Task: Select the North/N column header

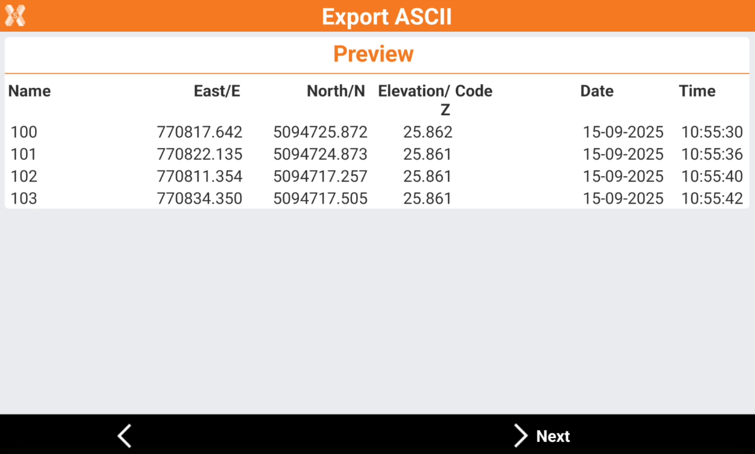Action: [335, 91]
